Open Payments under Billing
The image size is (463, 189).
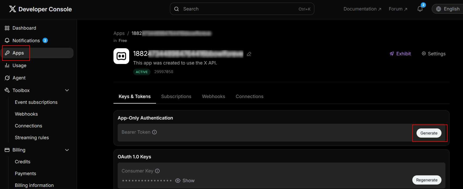click(x=25, y=174)
